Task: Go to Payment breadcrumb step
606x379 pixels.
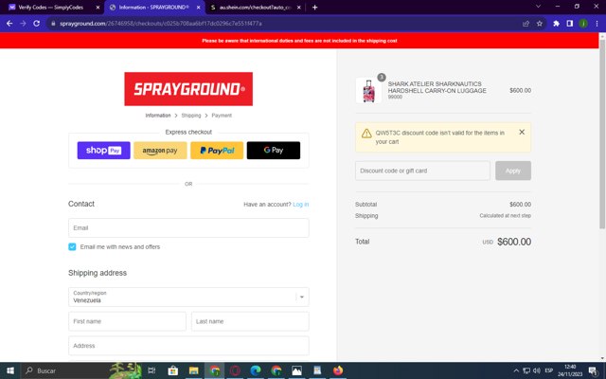Action: point(222,116)
